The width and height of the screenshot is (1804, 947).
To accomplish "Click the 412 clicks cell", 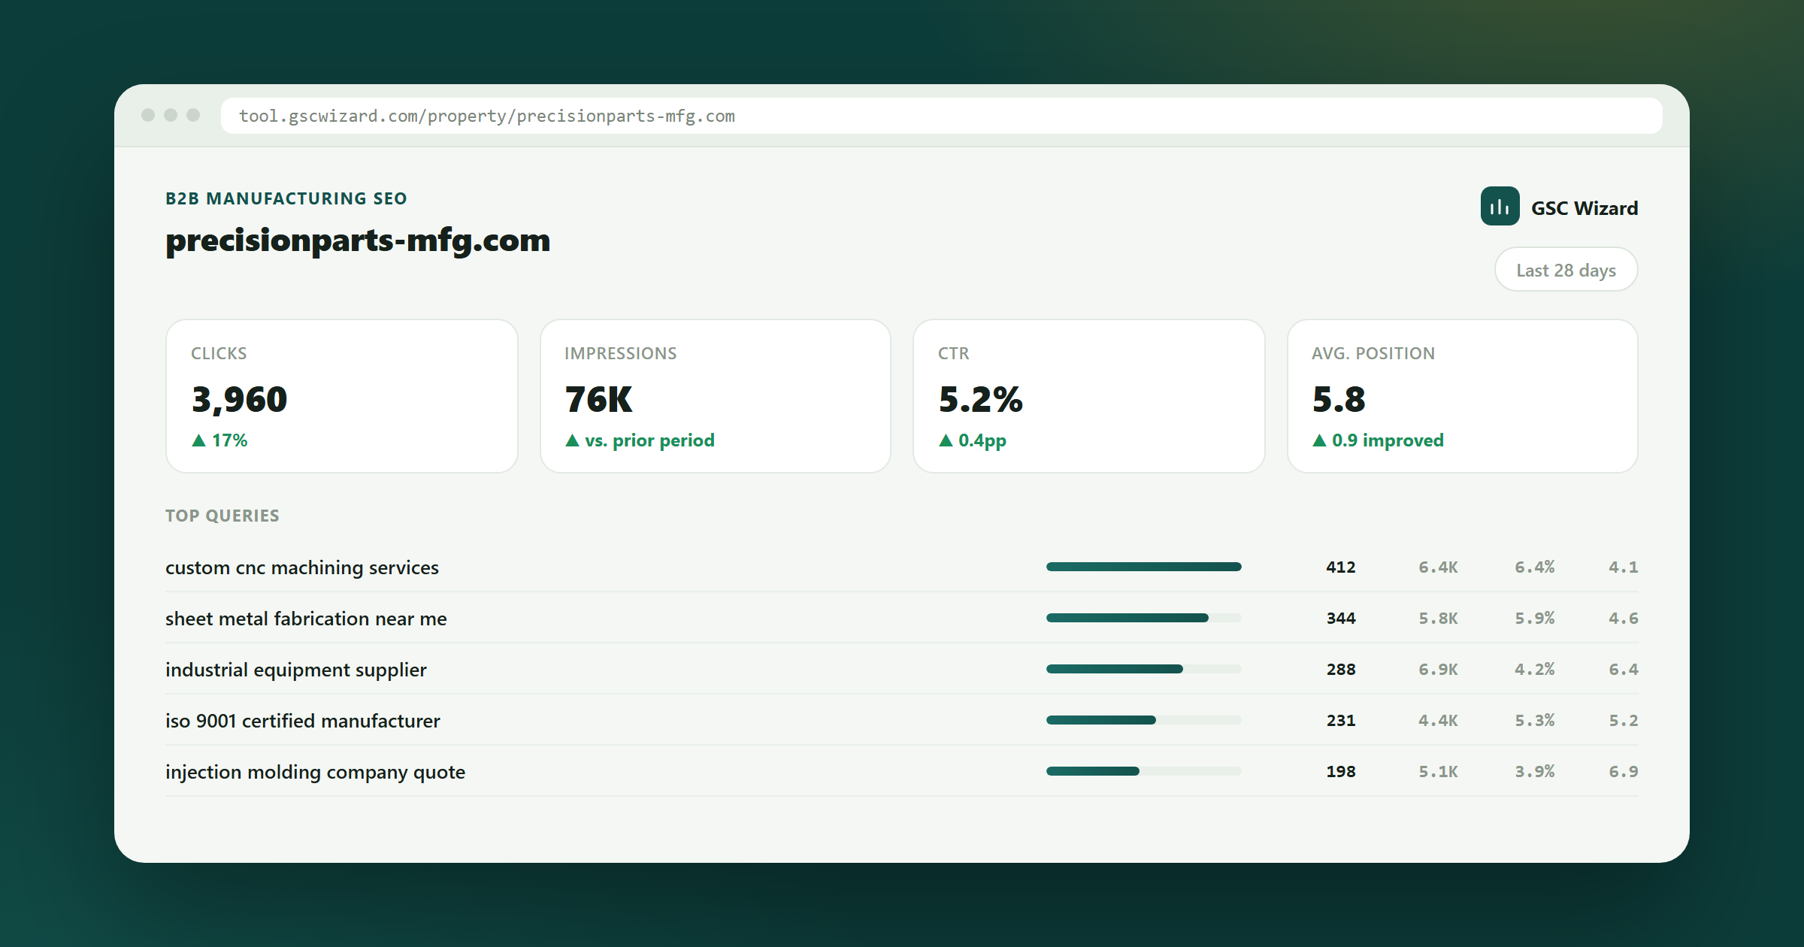I will coord(1341,567).
